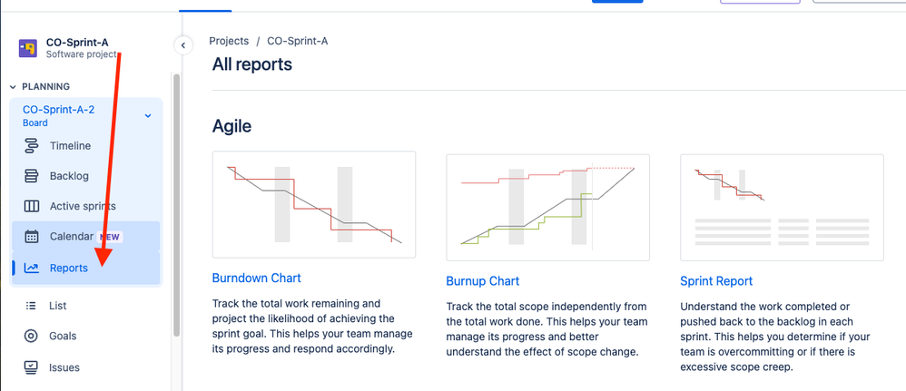Open the Timeline icon in sidebar
The image size is (906, 391).
click(x=31, y=145)
